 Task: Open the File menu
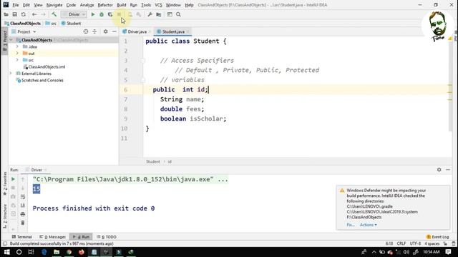[16, 5]
